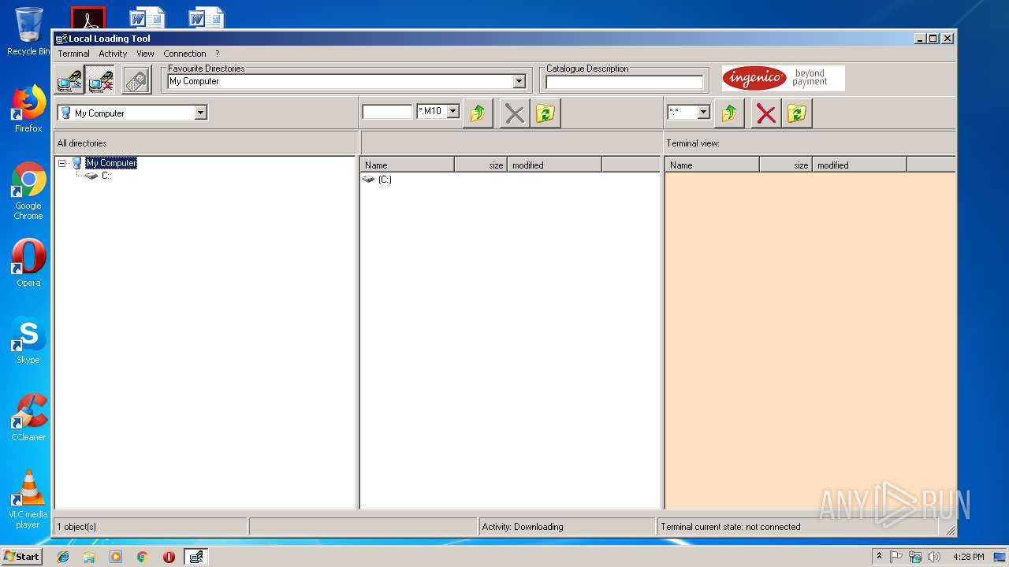The height and width of the screenshot is (567, 1009).
Task: Sort terminal view by size column
Action: [786, 165]
